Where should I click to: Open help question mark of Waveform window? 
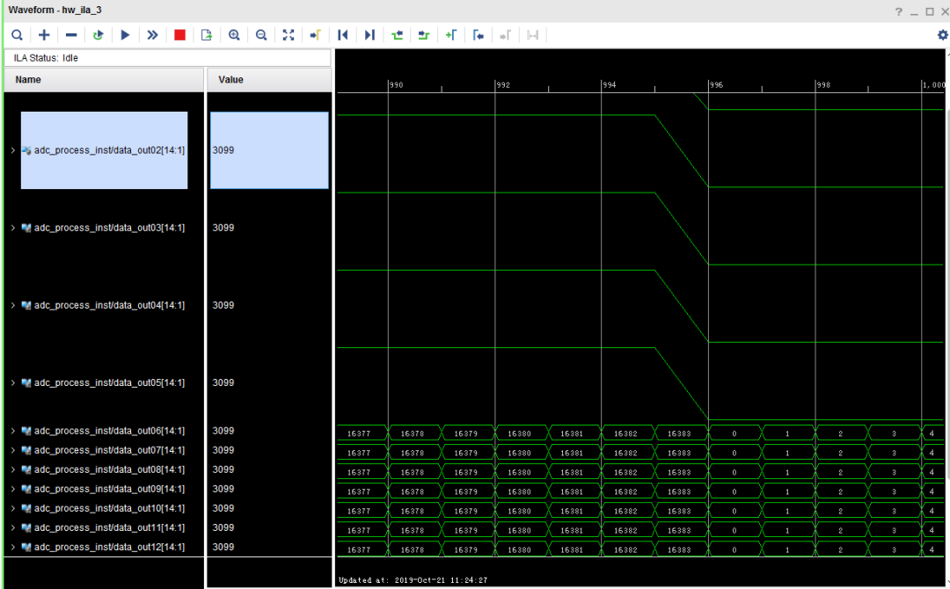click(x=898, y=11)
